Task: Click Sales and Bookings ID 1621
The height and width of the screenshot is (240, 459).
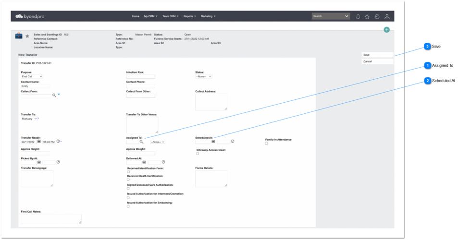Action: [51, 35]
